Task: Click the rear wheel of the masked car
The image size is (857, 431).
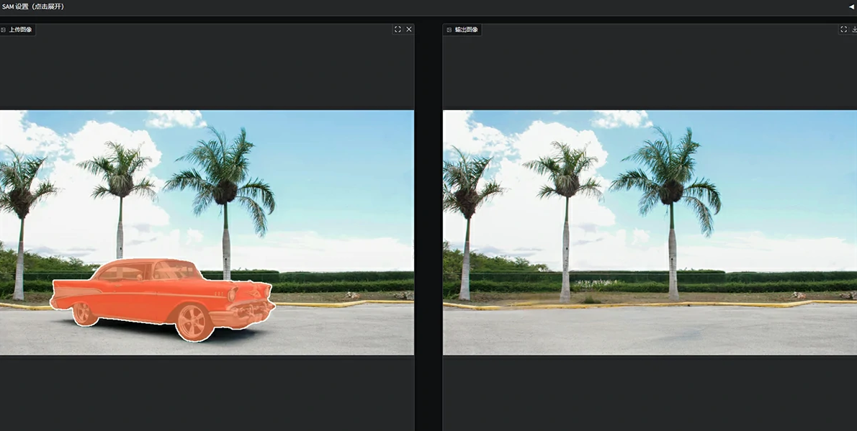Action: (x=84, y=312)
